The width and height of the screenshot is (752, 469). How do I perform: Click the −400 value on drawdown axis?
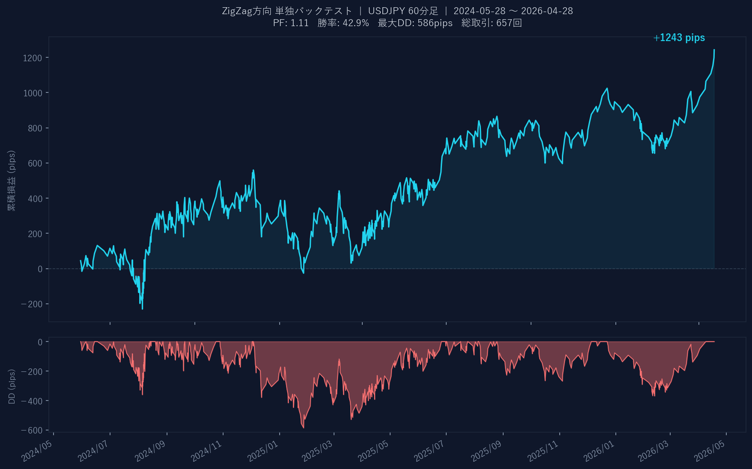32,401
